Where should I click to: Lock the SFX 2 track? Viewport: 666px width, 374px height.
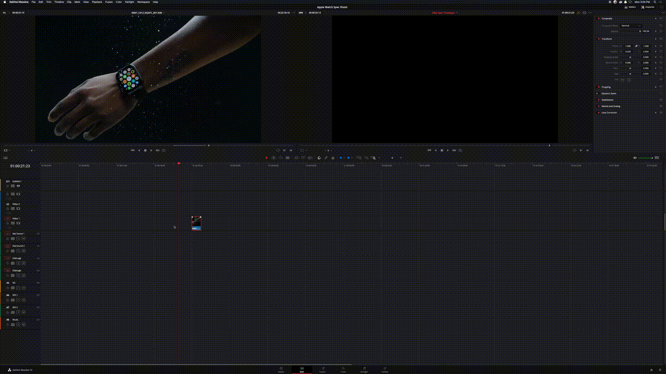[x=8, y=312]
